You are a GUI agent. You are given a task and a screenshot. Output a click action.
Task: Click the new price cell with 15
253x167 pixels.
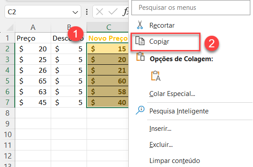[108, 49]
